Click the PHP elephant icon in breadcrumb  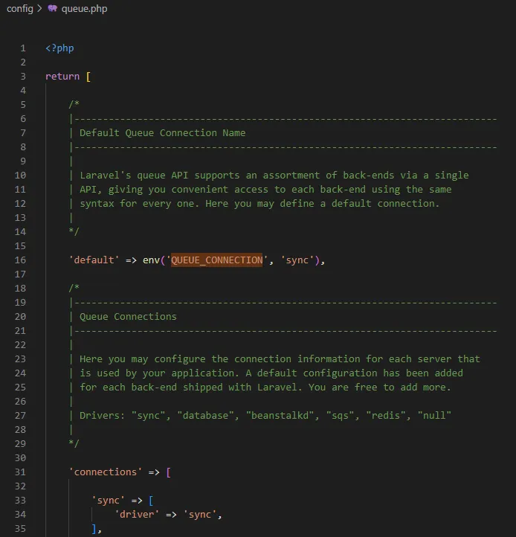tap(52, 8)
